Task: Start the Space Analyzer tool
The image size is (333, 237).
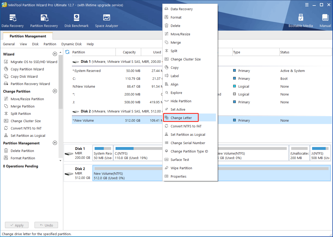Action: point(106,21)
